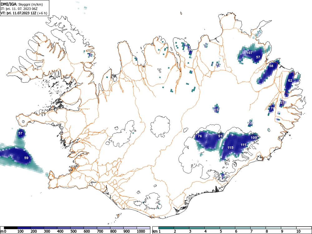Select the '57' value beside 107
The height and width of the screenshot is (234, 312).
tap(258, 57)
